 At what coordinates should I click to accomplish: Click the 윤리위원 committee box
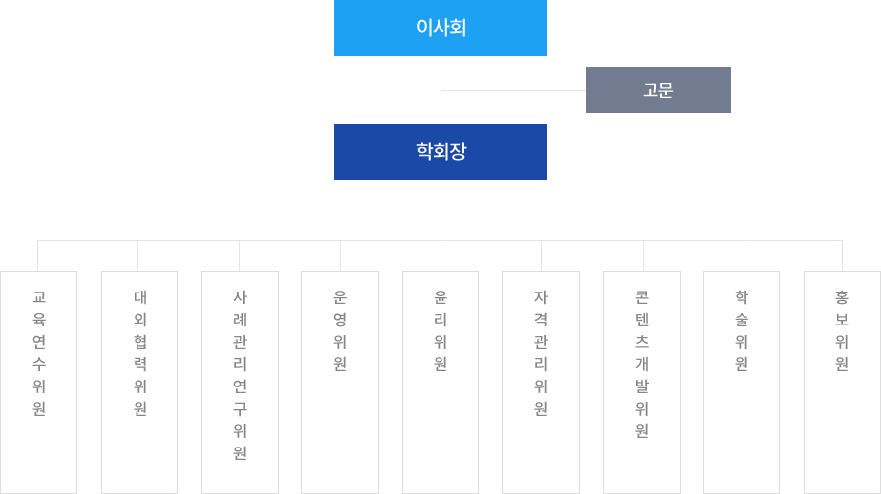(x=440, y=383)
